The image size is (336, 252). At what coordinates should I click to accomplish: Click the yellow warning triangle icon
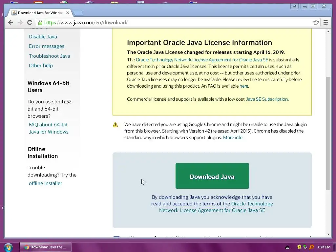[x=115, y=124]
